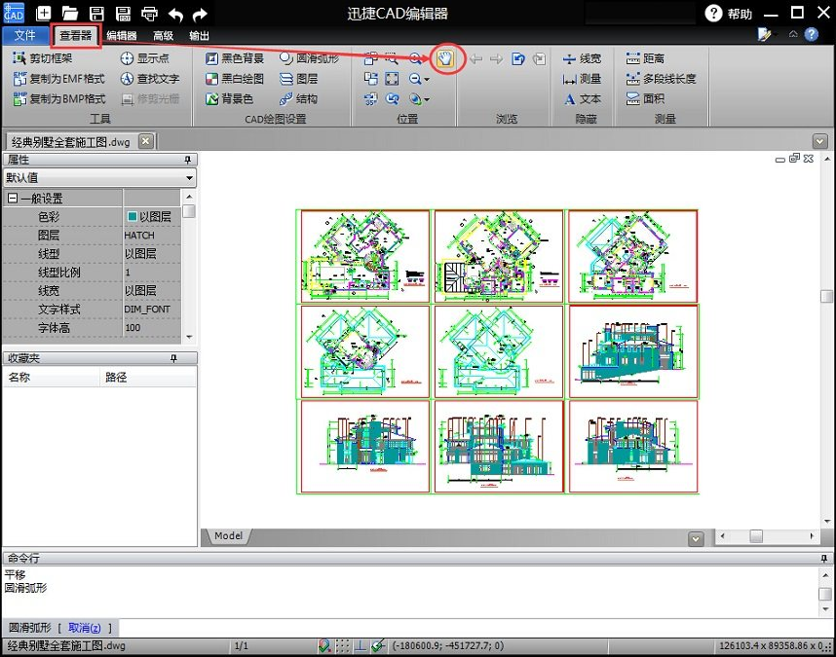The width and height of the screenshot is (836, 657).
Task: Switch to the 编辑器 ribbon tab
Action: [122, 36]
